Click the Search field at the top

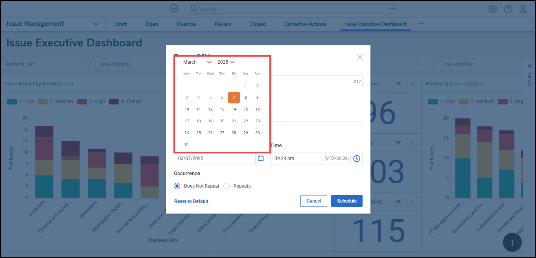pos(275,8)
